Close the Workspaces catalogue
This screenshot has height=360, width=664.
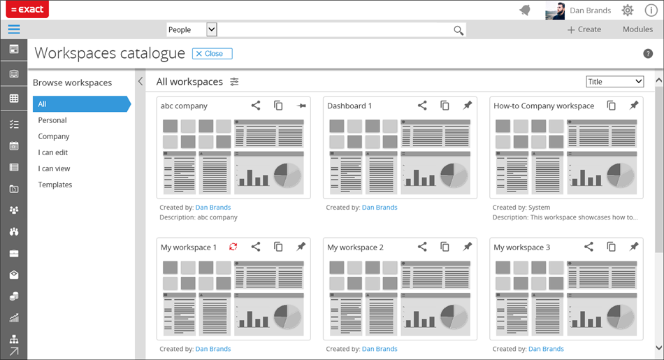tap(212, 54)
